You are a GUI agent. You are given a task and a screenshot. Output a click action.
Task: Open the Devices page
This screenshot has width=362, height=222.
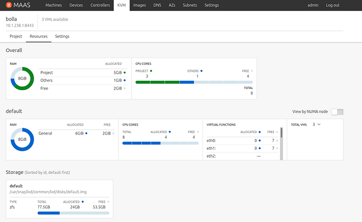click(x=76, y=5)
